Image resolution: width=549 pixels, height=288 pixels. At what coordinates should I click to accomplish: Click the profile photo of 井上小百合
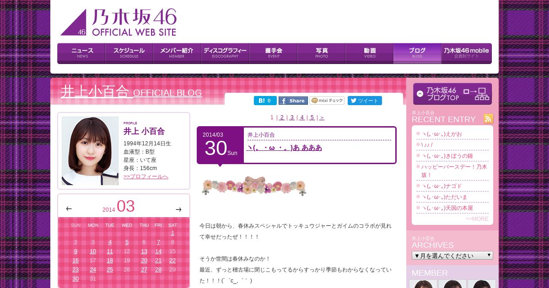(x=90, y=151)
